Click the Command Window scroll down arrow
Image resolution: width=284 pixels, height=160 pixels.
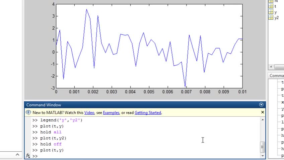coord(263,156)
